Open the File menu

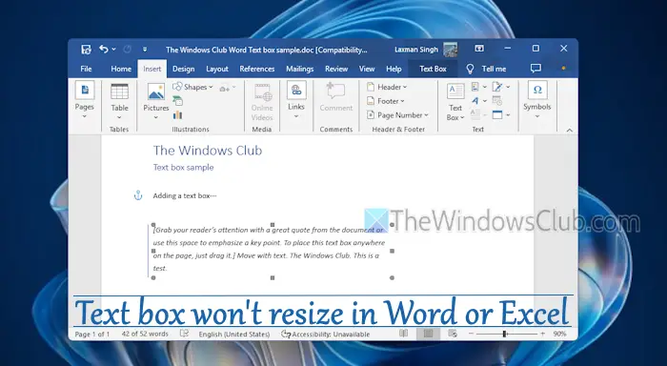[86, 69]
